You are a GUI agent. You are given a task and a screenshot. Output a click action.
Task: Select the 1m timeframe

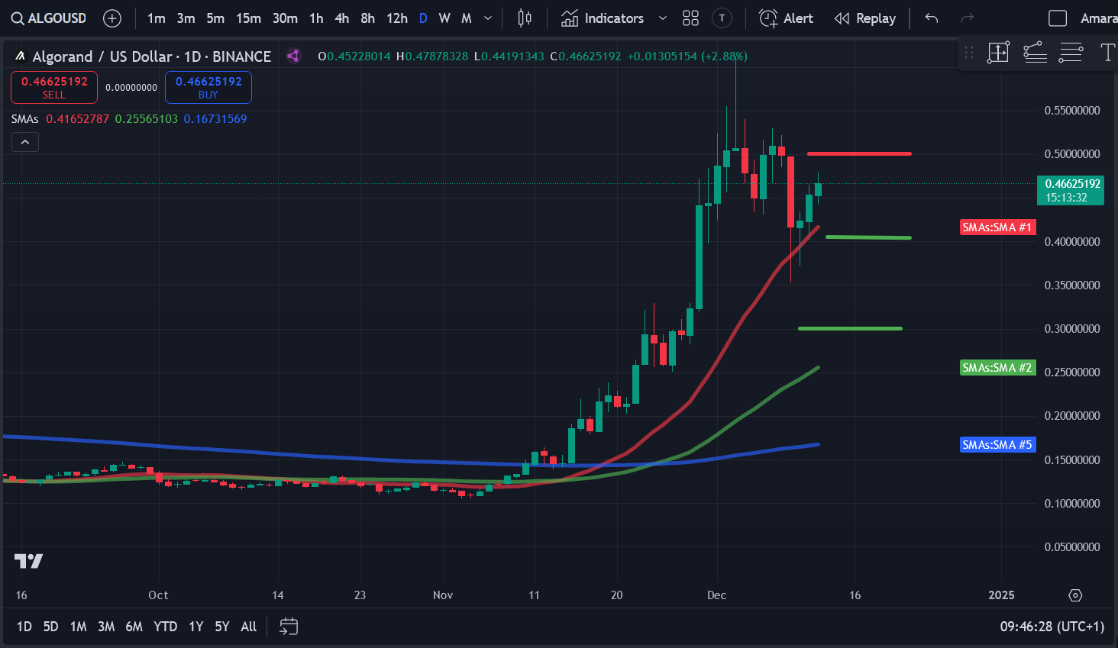point(157,18)
